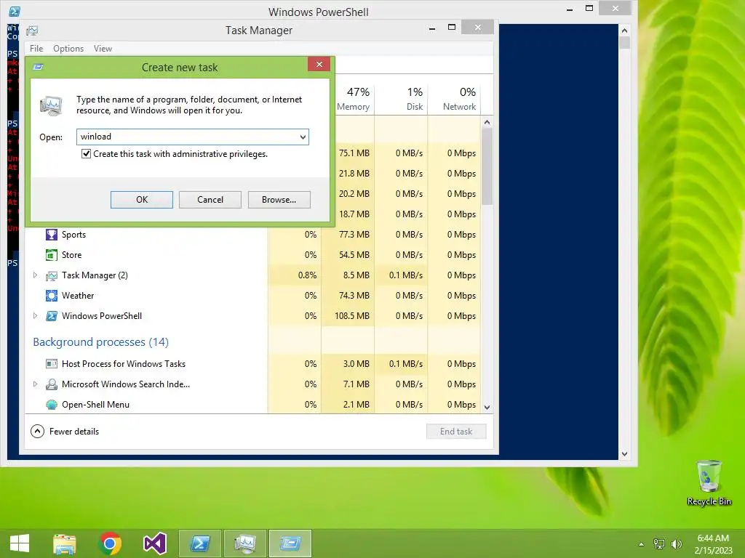745x558 pixels.
Task: Switch to PowerShell via taskbar
Action: [x=200, y=543]
